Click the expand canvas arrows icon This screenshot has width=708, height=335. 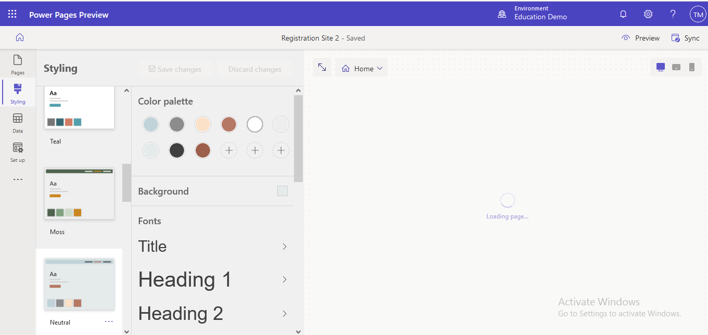coord(321,67)
